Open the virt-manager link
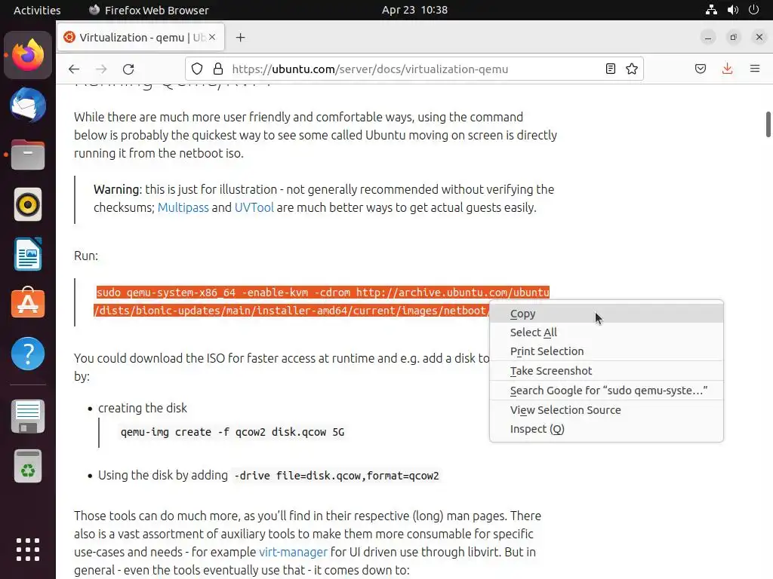This screenshot has height=579, width=773. pyautogui.click(x=293, y=552)
